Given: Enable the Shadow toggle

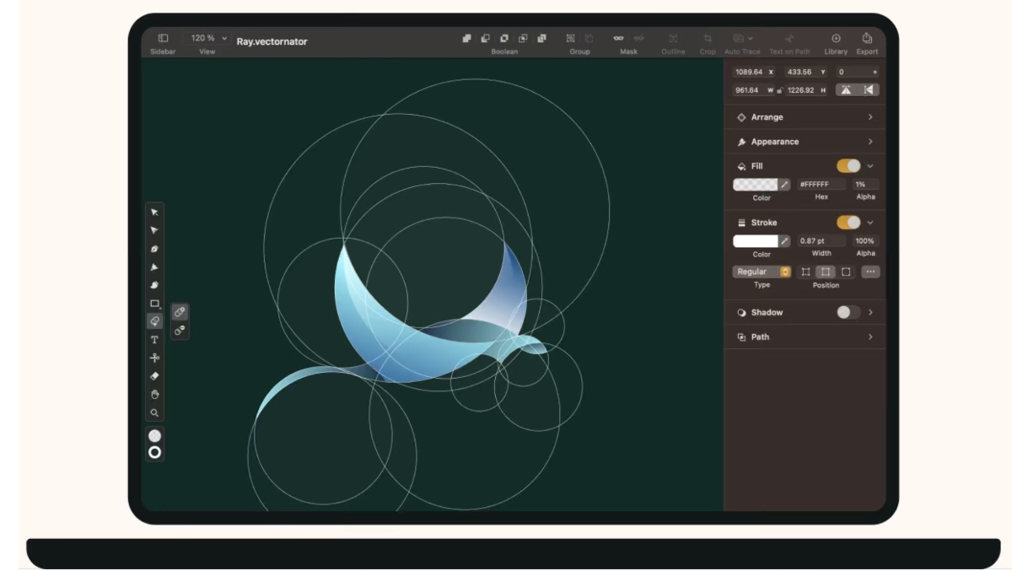Looking at the screenshot, I should tap(848, 312).
